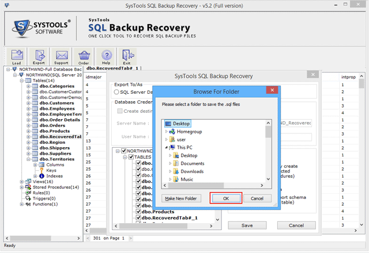Click the intprop column header
This screenshot has width=369, height=253.
[348, 77]
